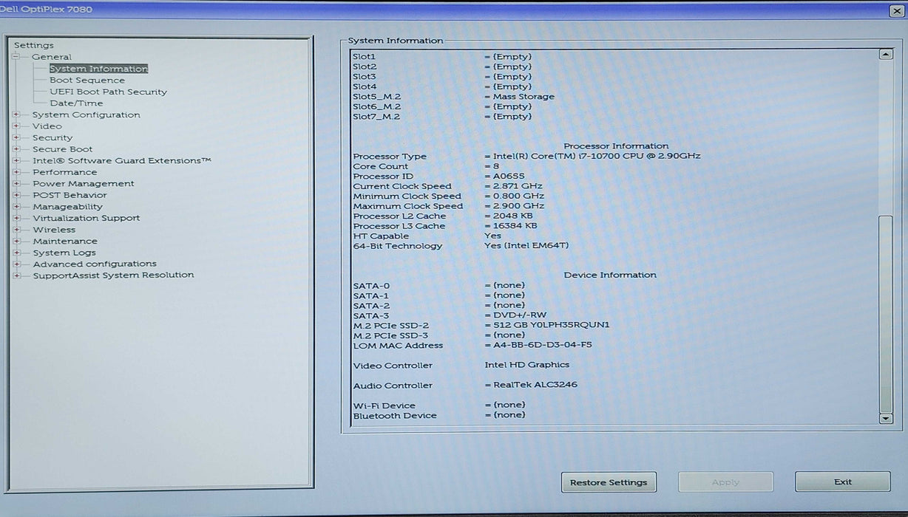Select the Secure Boot label
The height and width of the screenshot is (517, 908).
click(63, 149)
